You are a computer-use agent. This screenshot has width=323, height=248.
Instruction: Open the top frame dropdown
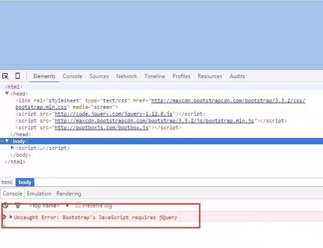[x=67, y=206]
